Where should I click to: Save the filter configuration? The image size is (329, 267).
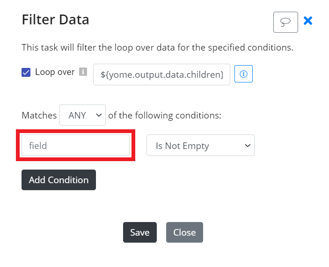(140, 232)
